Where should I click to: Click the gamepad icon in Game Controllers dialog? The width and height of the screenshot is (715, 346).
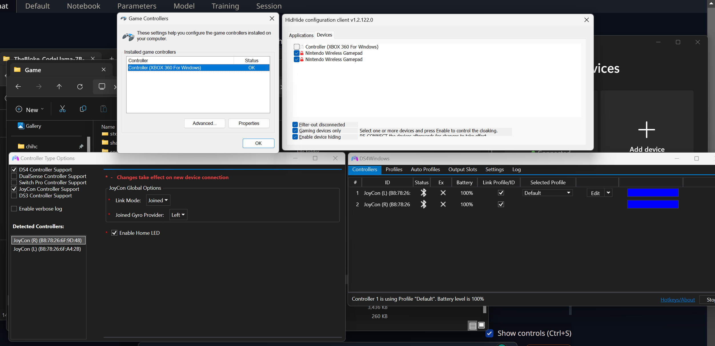129,37
